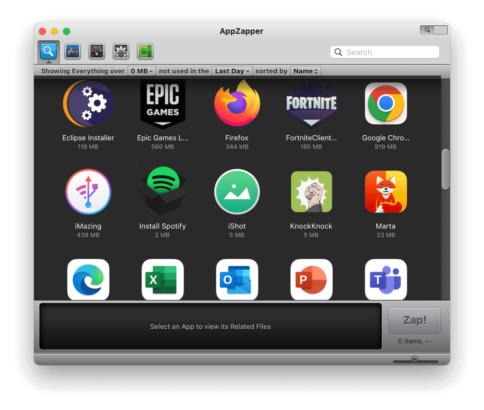The width and height of the screenshot is (484, 410).
Task: Select the Microsoft Edge app icon
Action: click(88, 280)
